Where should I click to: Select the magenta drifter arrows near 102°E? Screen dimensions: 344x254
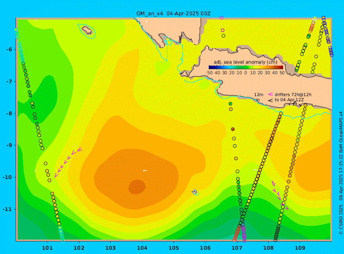pyautogui.click(x=68, y=162)
